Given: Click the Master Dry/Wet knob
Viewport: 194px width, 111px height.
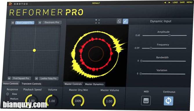Looking at the screenshot, I should (78, 101).
